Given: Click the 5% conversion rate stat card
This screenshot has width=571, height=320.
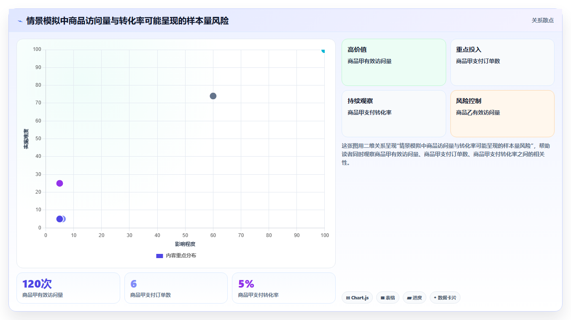Looking at the screenshot, I should 284,288.
